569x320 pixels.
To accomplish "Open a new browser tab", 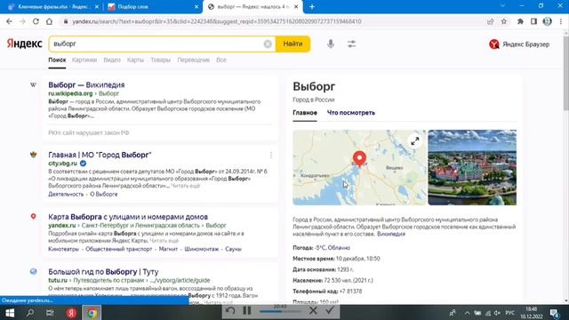I will tap(312, 6).
